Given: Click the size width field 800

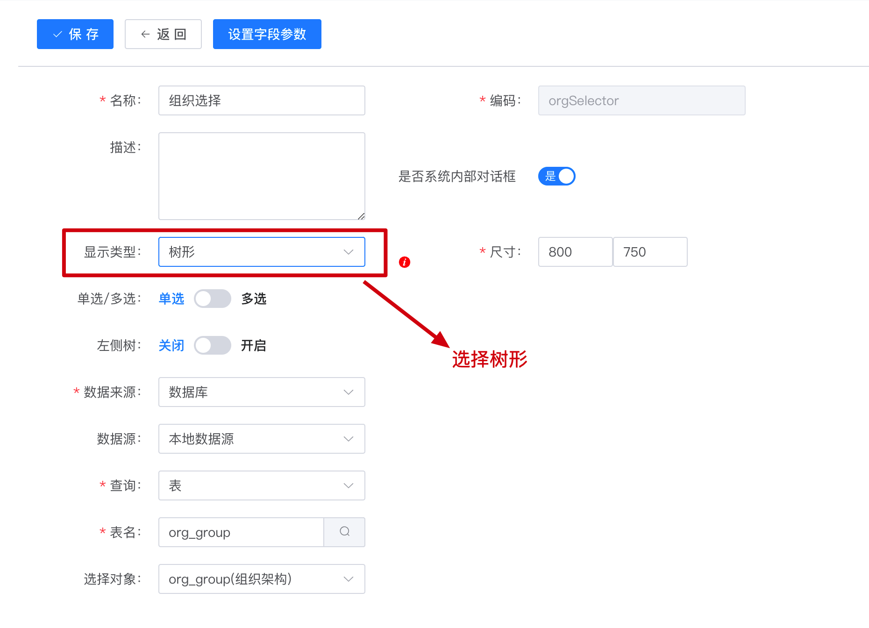Looking at the screenshot, I should click(x=575, y=252).
